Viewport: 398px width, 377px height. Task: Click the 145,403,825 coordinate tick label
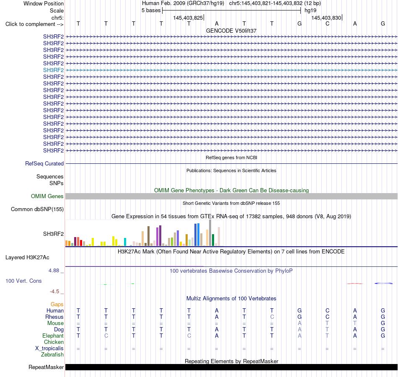click(x=188, y=18)
